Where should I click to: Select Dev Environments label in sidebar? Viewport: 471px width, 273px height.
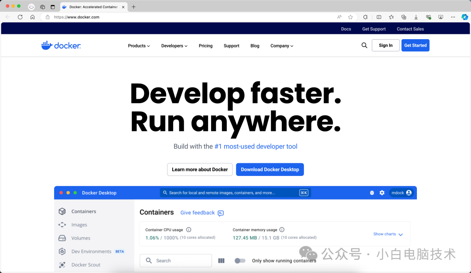pyautogui.click(x=91, y=251)
